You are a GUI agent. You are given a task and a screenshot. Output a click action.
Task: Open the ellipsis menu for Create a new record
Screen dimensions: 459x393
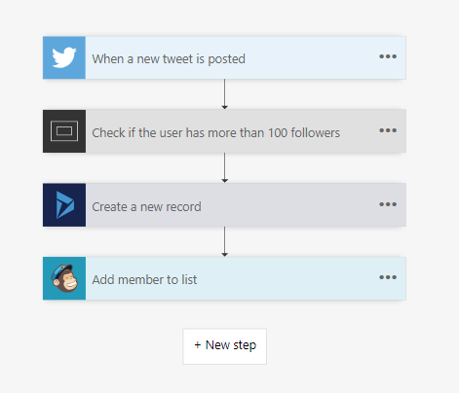click(388, 204)
